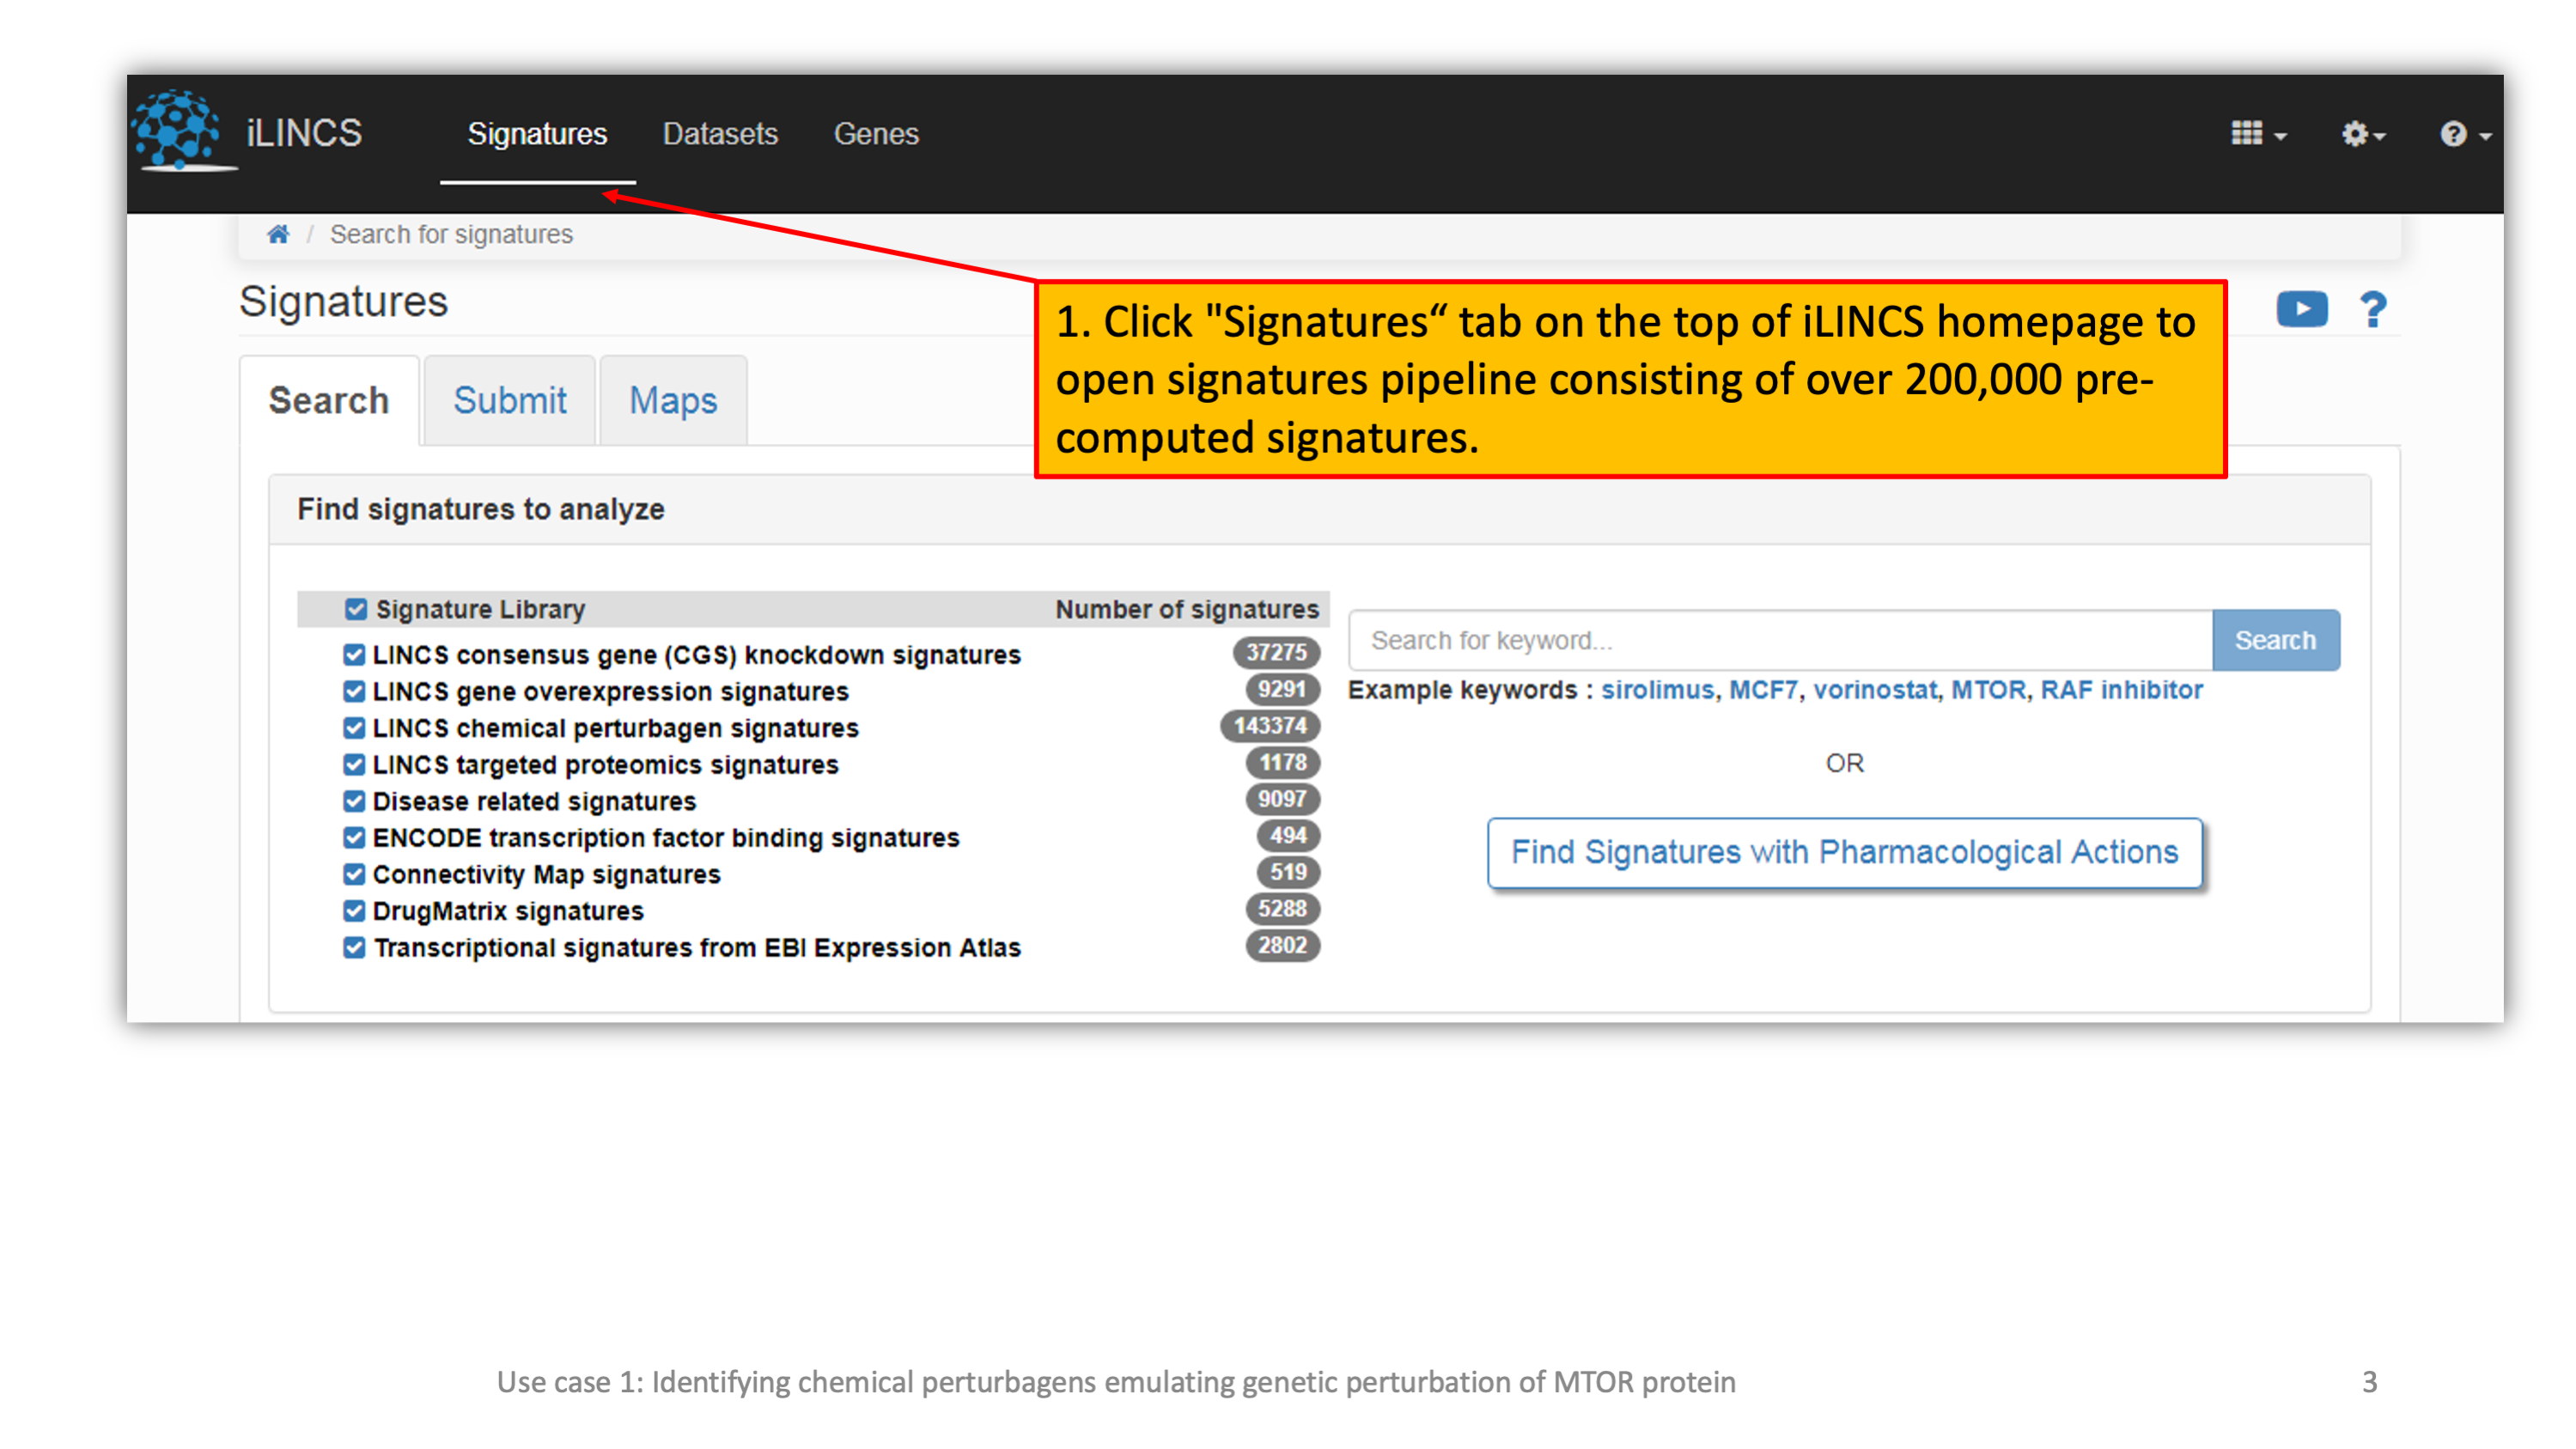This screenshot has width=2576, height=1449.
Task: Uncheck LINCS chemical perturbagen signatures
Action: click(x=354, y=727)
